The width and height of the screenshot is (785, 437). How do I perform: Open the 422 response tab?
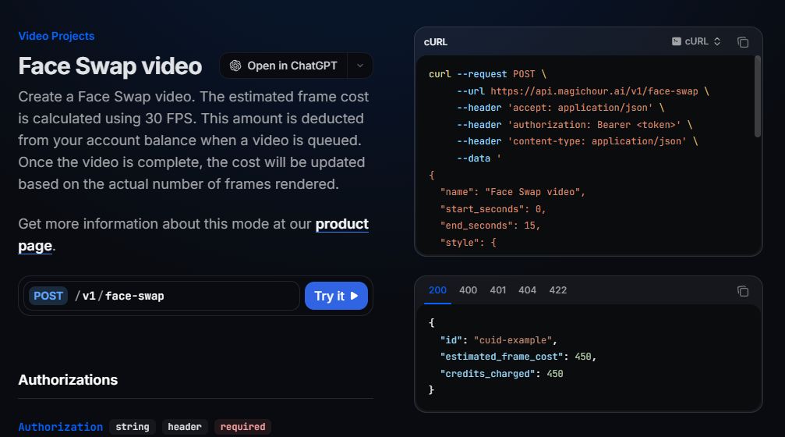point(557,290)
